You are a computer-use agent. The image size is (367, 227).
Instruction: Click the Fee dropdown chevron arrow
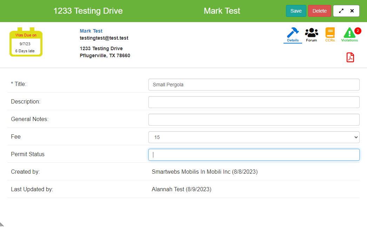pos(356,137)
